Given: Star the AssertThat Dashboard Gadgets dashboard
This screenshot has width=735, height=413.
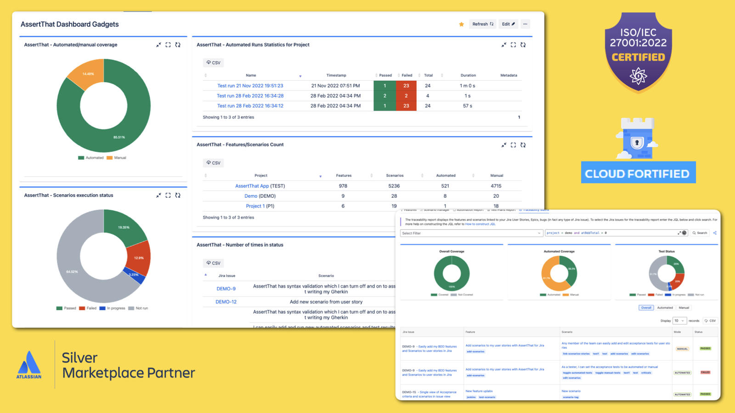Looking at the screenshot, I should [x=461, y=24].
